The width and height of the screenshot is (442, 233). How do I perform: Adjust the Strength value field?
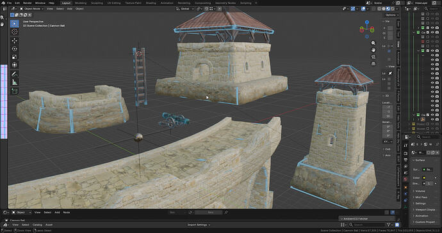[430, 184]
